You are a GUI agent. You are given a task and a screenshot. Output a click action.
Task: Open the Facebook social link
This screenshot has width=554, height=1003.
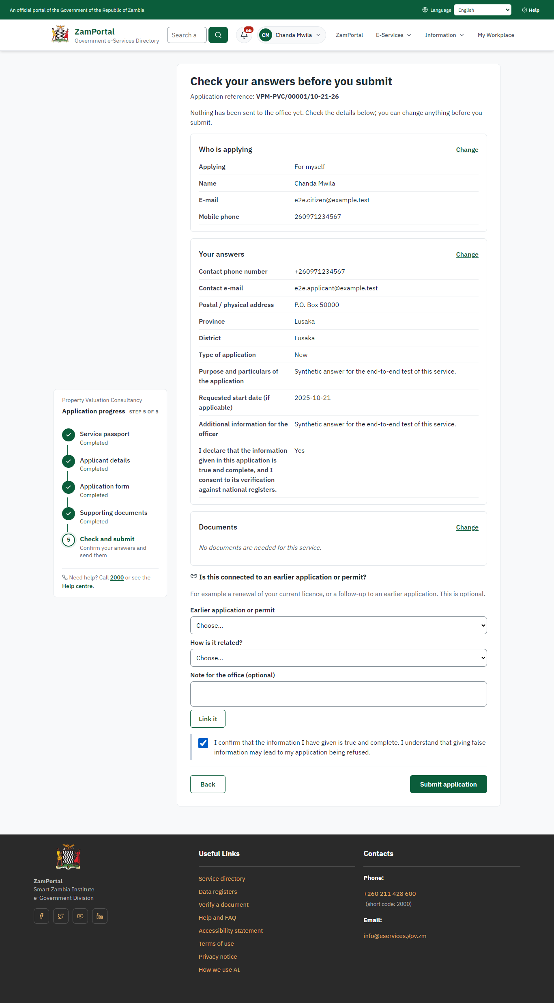(41, 916)
